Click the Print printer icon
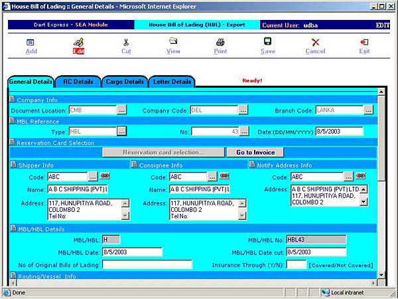Viewport: 398px width, 299px height. click(x=220, y=43)
